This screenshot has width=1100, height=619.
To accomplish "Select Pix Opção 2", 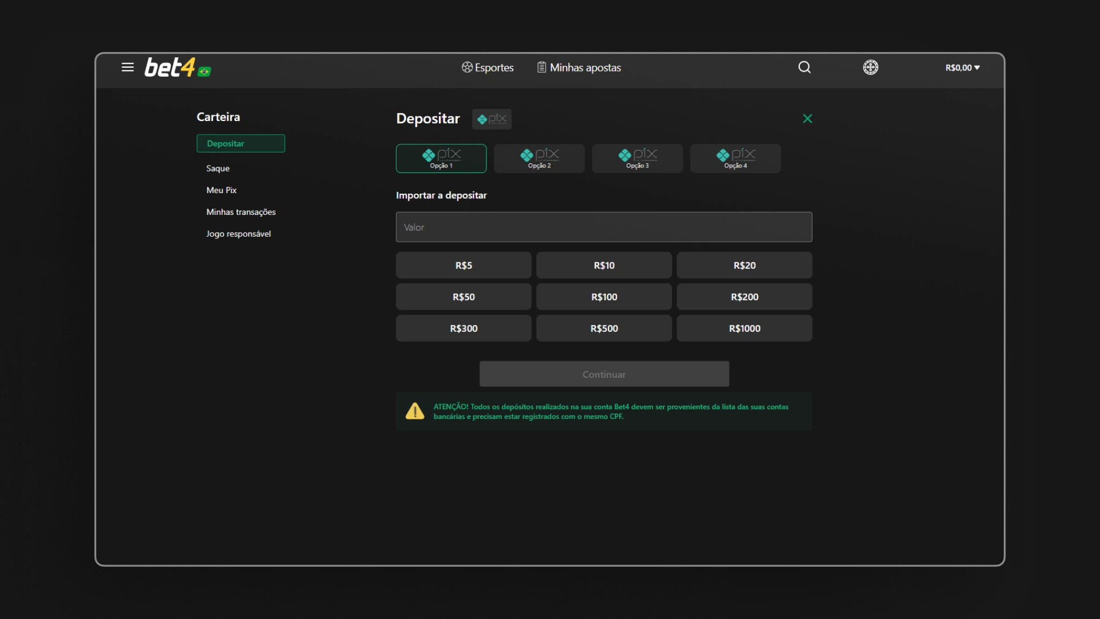I will point(539,158).
